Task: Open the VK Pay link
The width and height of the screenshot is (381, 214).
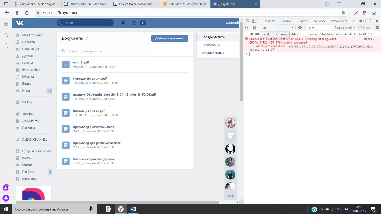Action: tap(27, 102)
